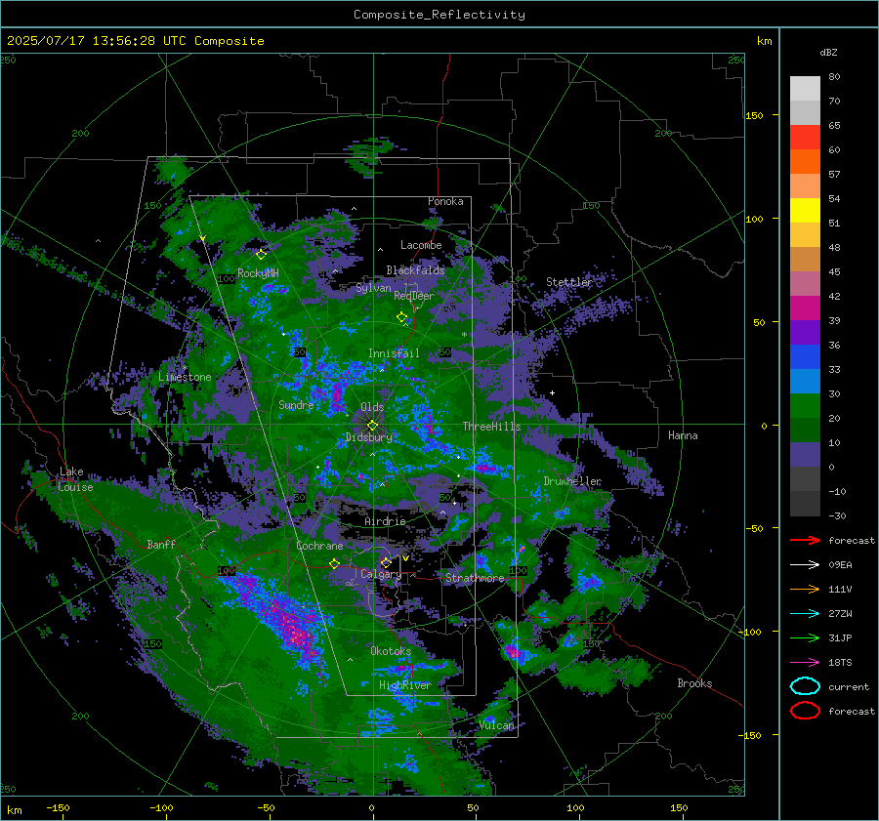Click the Limestone label
The width and height of the screenshot is (879, 821).
coord(185,377)
